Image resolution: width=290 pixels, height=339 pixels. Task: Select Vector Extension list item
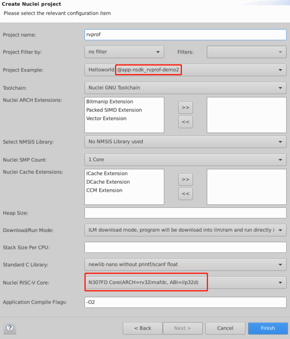106,118
